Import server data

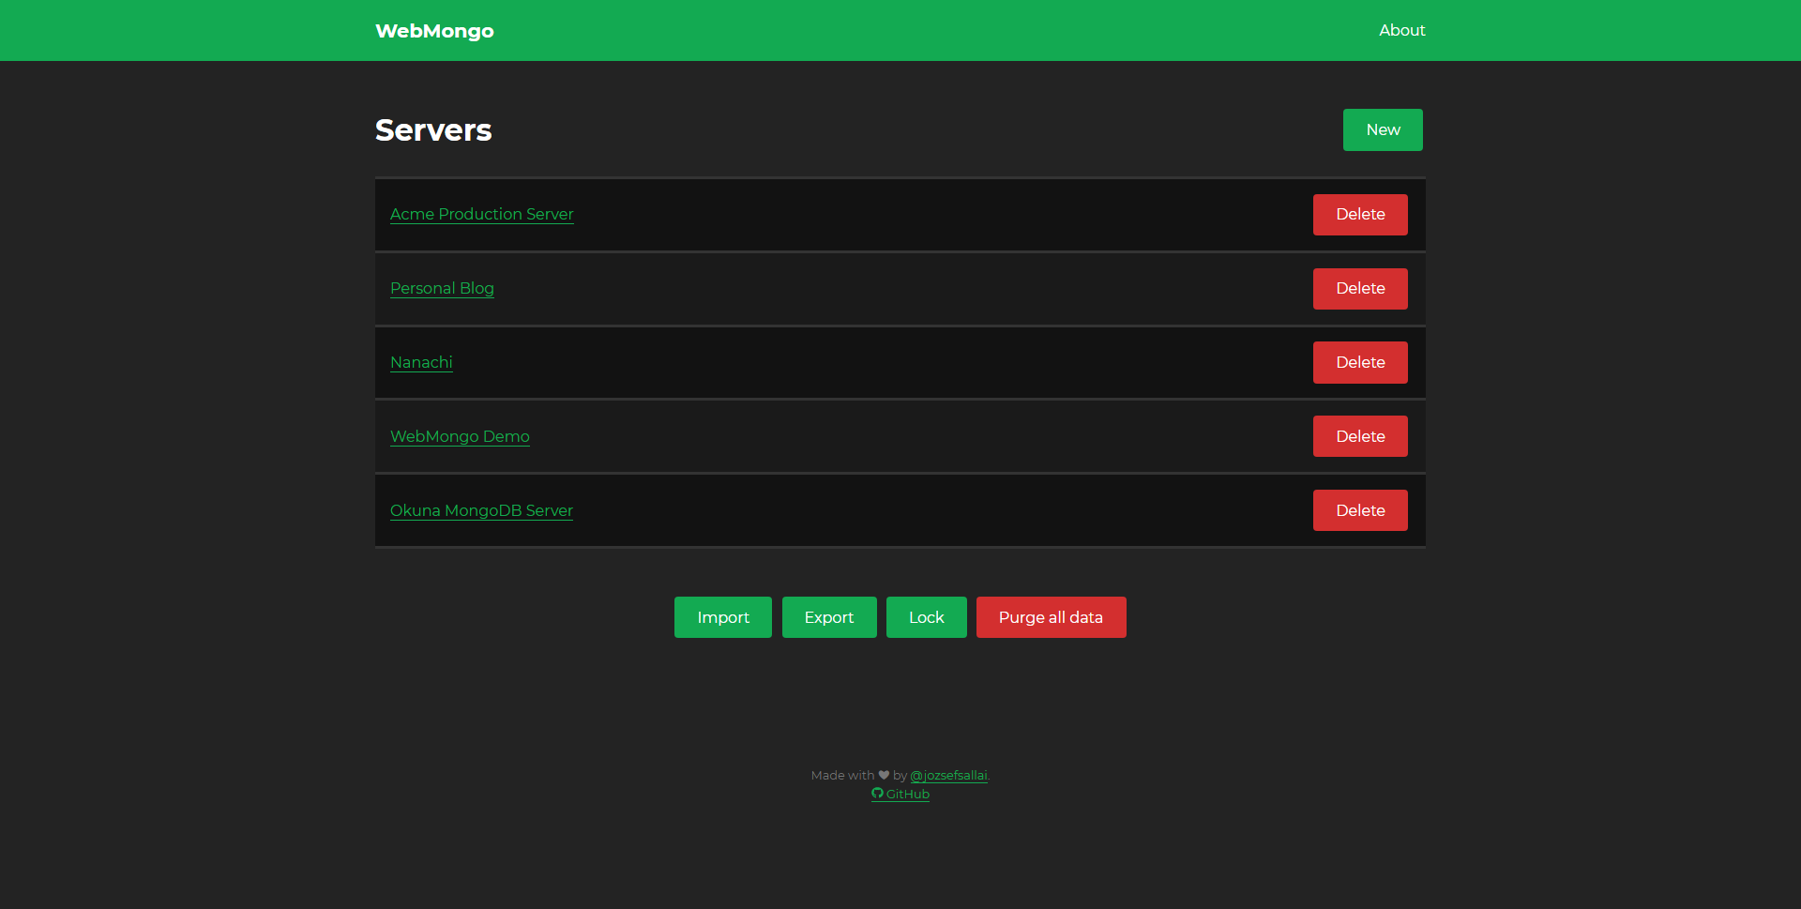tap(722, 617)
